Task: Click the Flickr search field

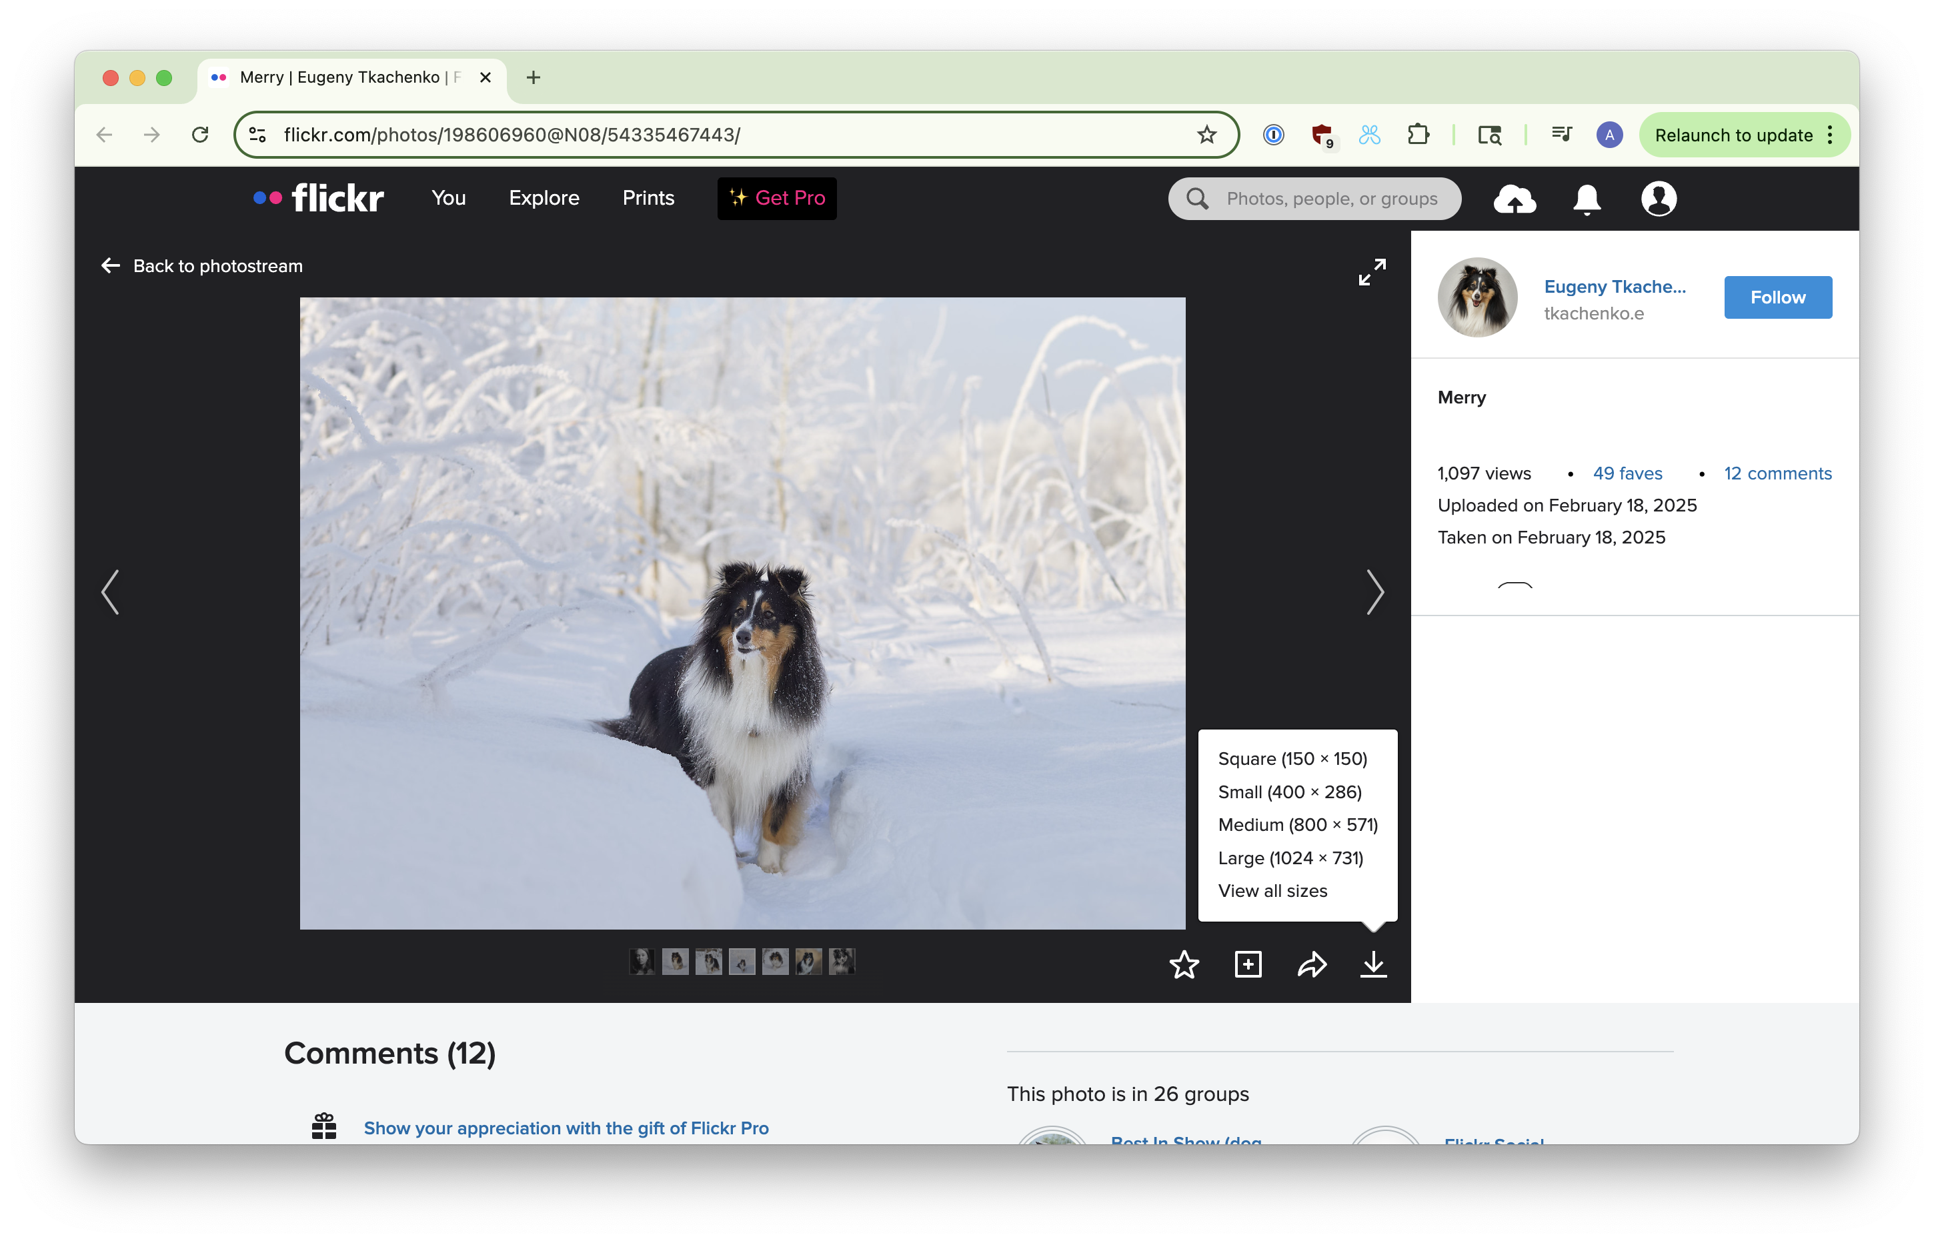Action: coord(1330,199)
